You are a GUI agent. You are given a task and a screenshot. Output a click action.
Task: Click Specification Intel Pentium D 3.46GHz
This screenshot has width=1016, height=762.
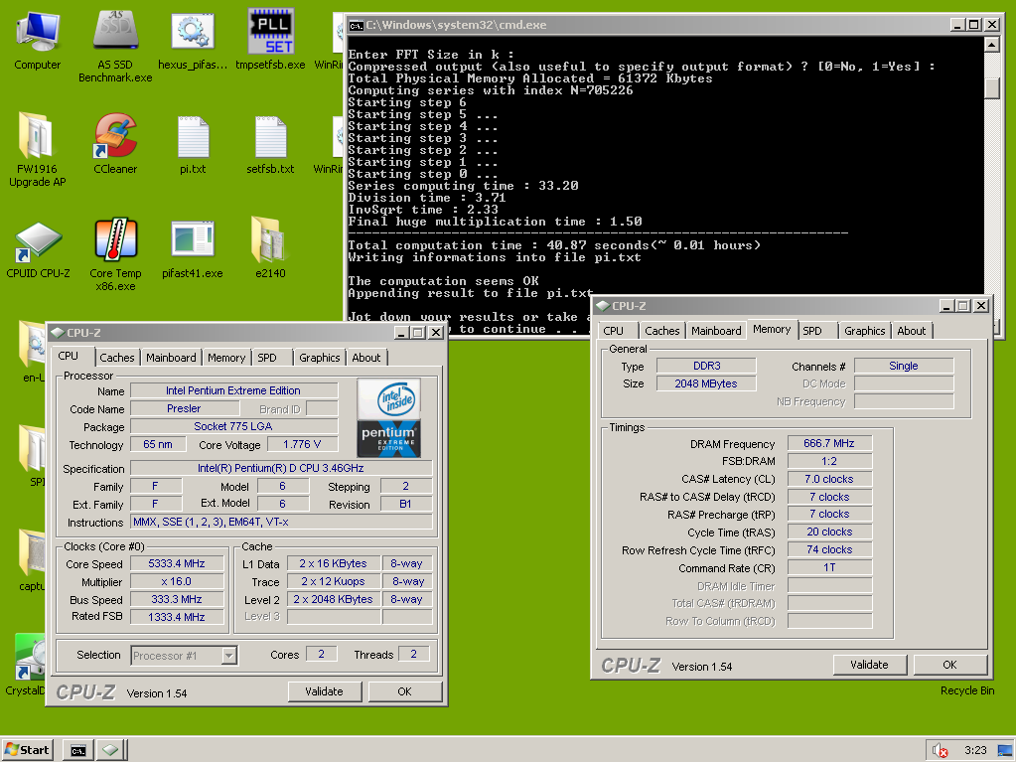pos(281,468)
